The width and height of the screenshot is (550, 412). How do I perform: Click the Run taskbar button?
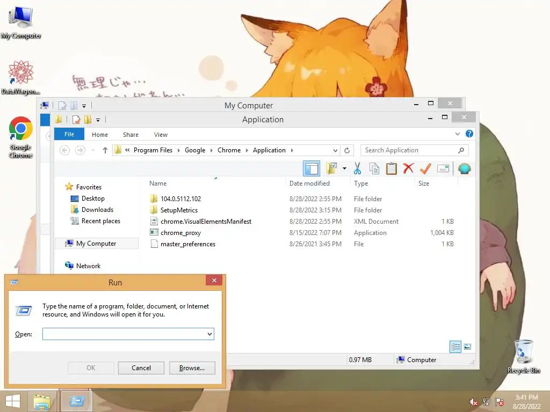[77, 401]
